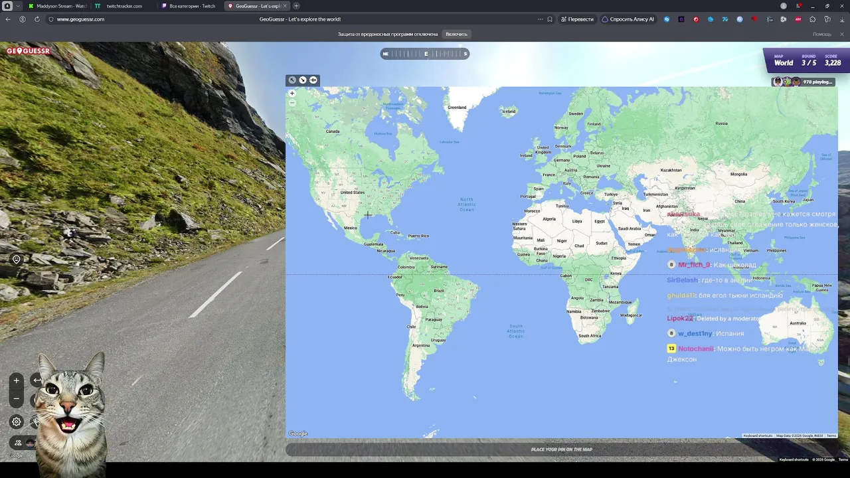Open a new browser tab
The width and height of the screenshot is (850, 478).
[x=296, y=6]
